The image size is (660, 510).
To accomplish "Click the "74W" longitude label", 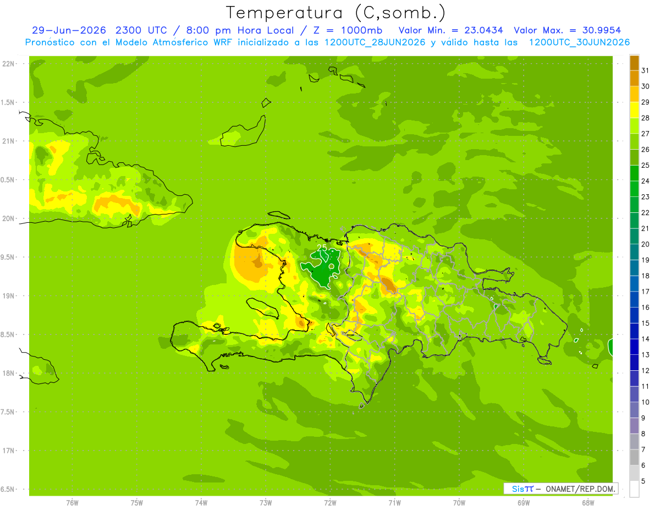I will pos(201,503).
